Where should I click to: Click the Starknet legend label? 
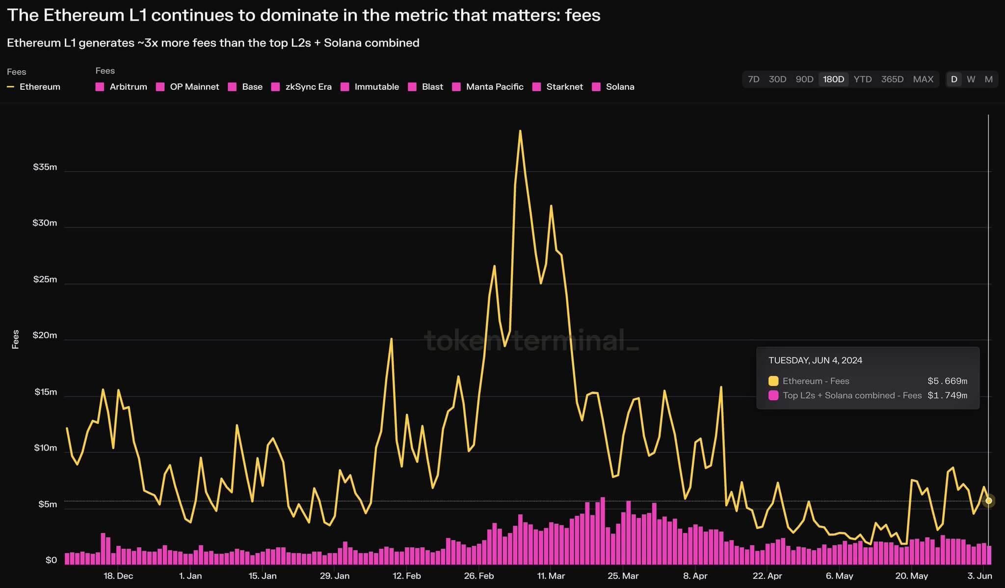point(564,87)
